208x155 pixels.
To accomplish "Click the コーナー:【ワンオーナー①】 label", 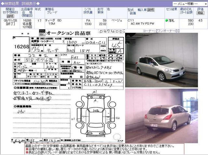I will tap(161, 31).
